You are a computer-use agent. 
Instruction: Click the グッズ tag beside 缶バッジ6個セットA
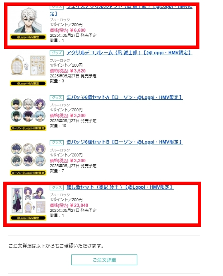click(57, 98)
